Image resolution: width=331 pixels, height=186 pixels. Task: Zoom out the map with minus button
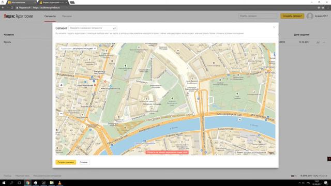61,114
